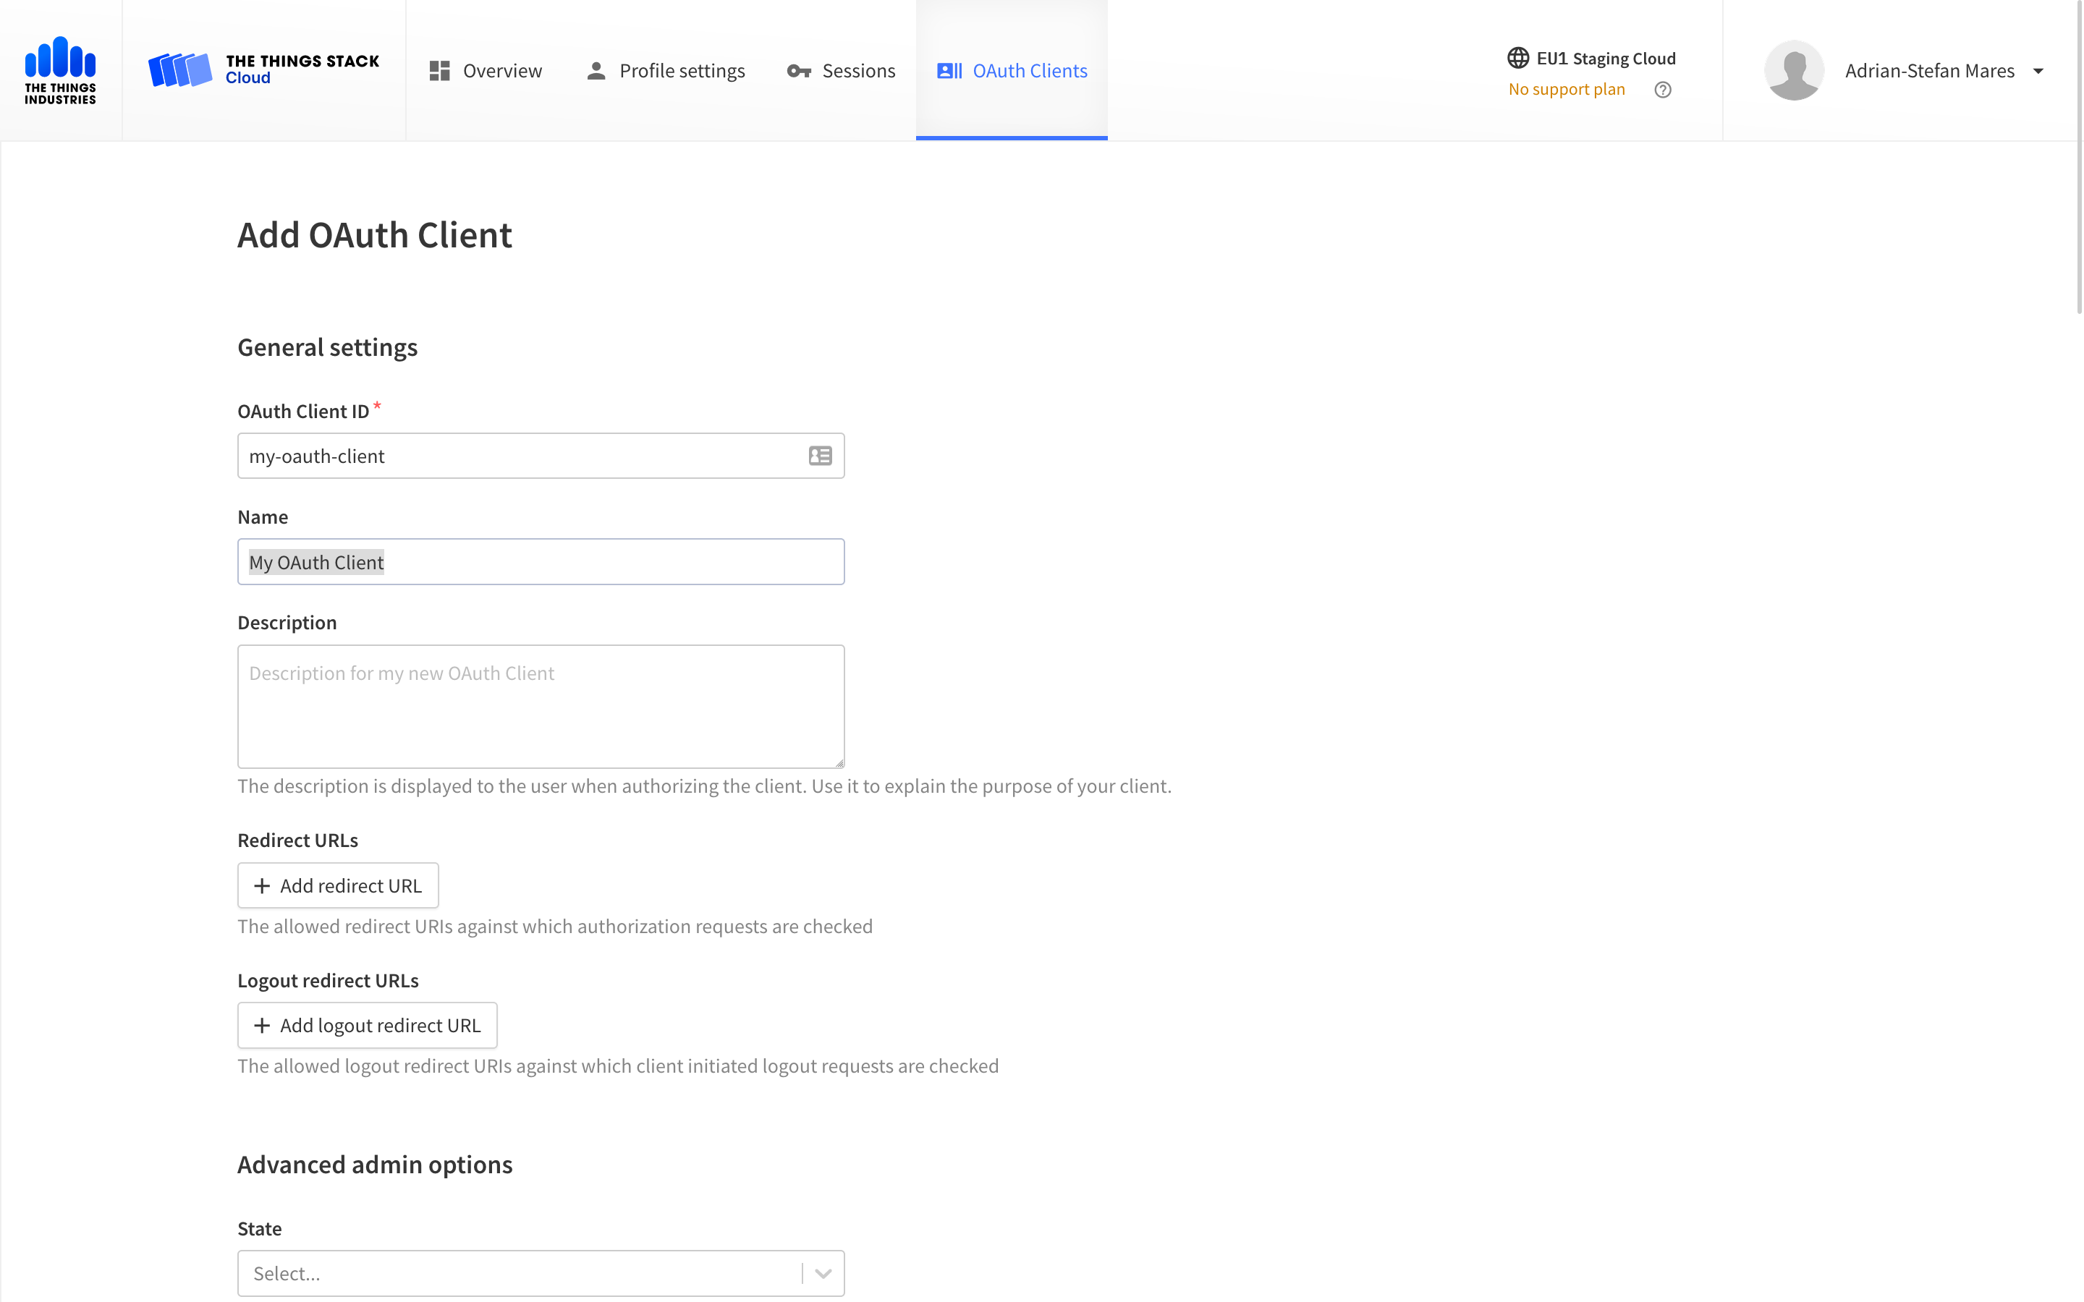Click the support plan help question icon
This screenshot has height=1302, width=2084.
[1662, 90]
